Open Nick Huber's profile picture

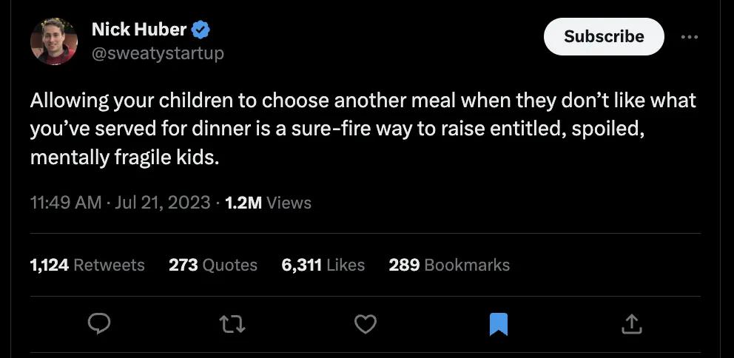tap(54, 41)
